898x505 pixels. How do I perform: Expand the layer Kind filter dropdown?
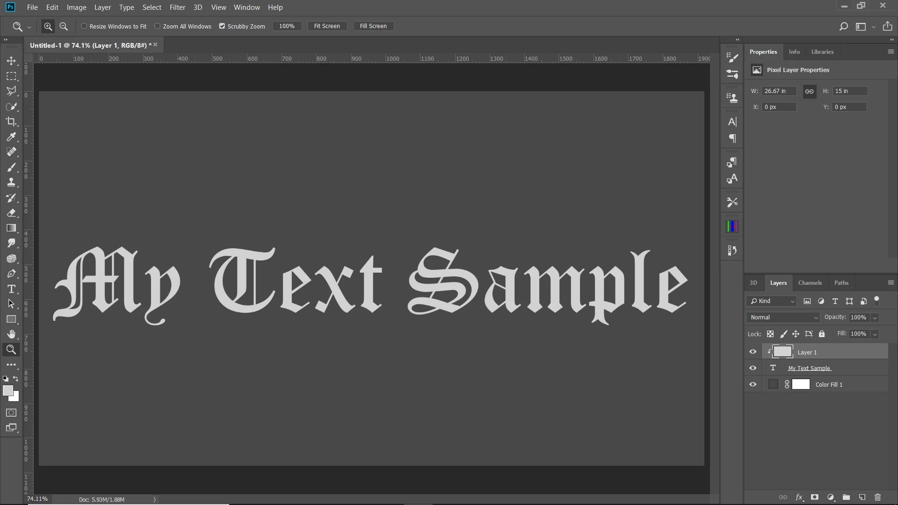772,301
